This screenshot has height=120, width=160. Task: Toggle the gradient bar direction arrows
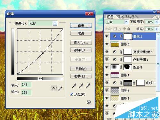click(40, 79)
